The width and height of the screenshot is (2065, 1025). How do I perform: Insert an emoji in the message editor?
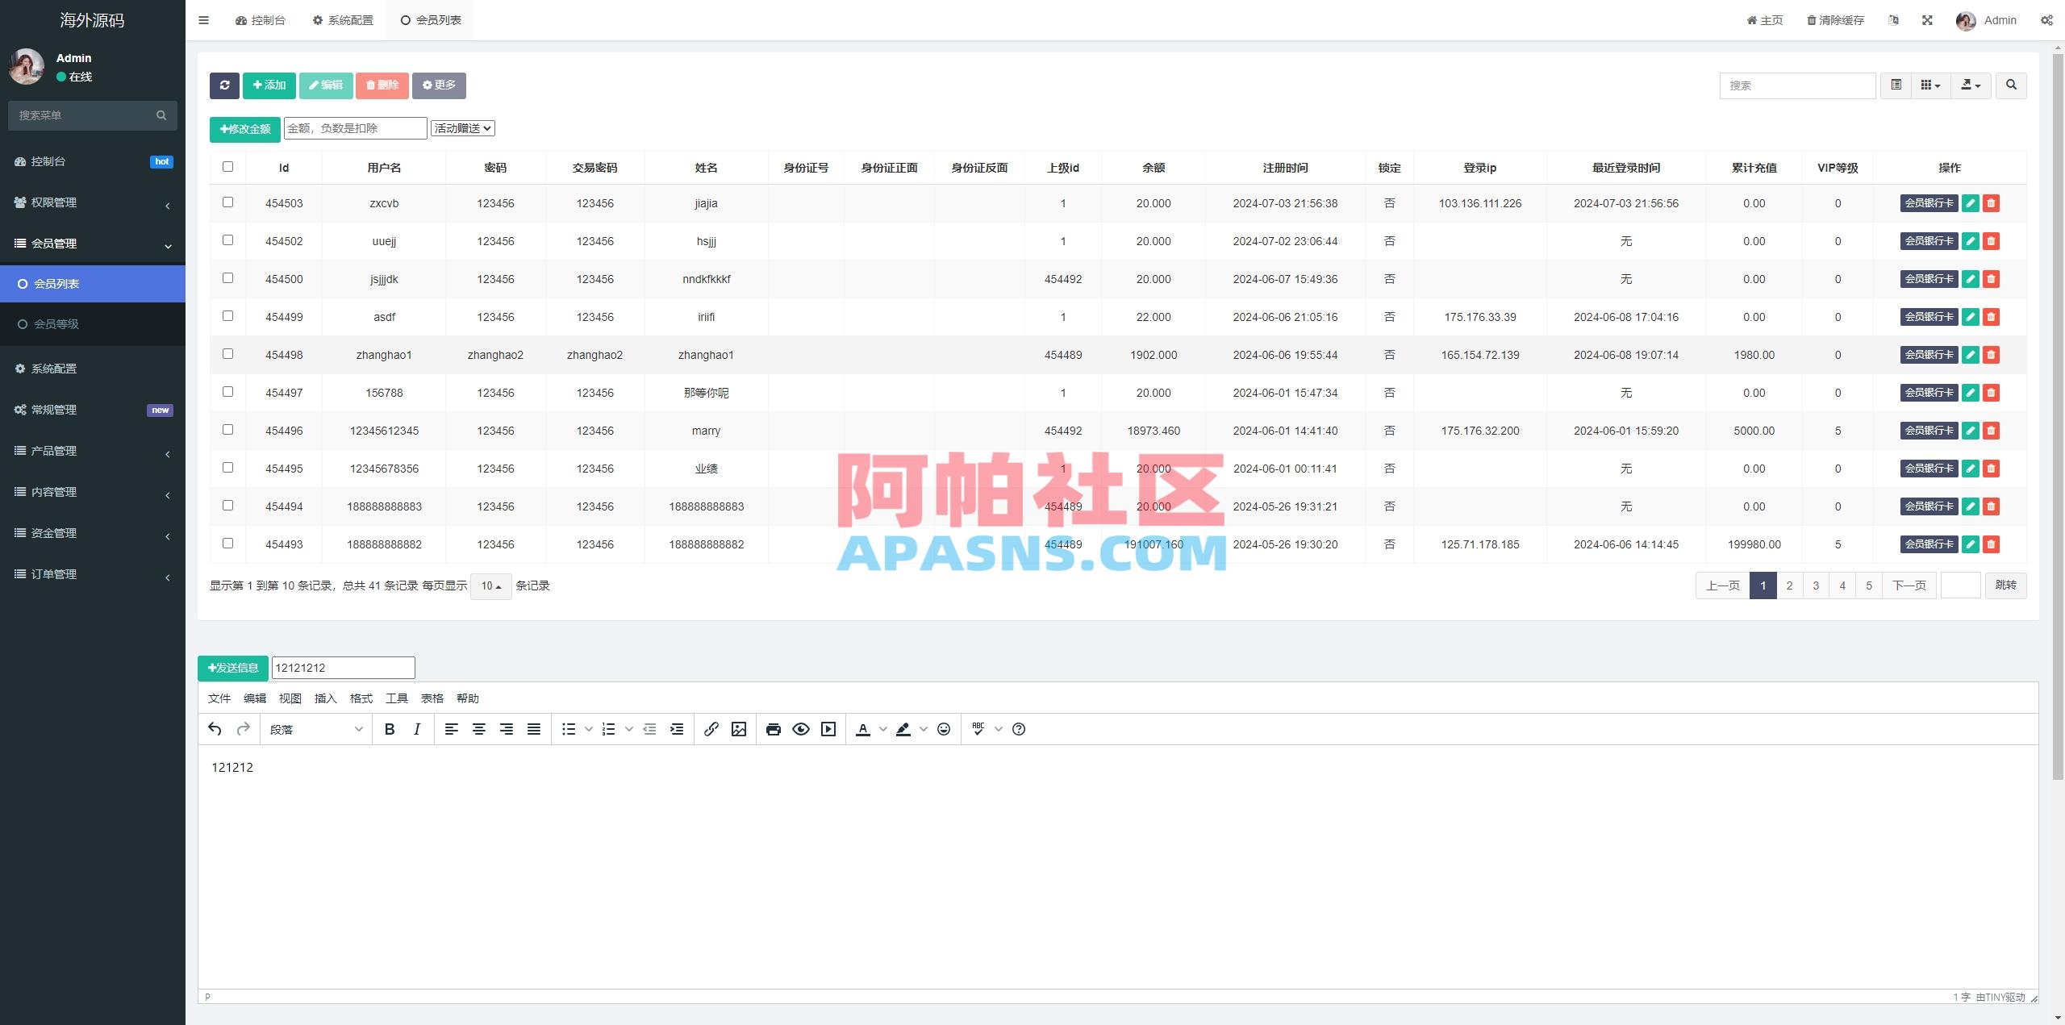pyautogui.click(x=942, y=729)
